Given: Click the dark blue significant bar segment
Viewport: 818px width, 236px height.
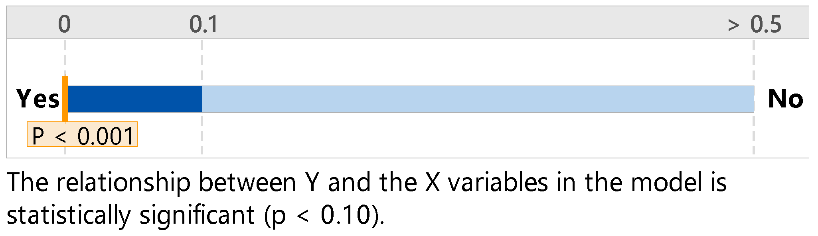Looking at the screenshot, I should (135, 99).
